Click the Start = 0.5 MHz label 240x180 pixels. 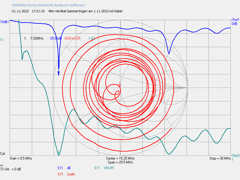[21, 158]
